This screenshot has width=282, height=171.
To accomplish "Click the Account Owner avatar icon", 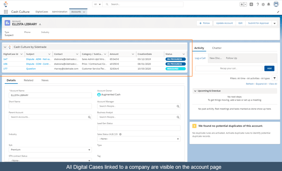I will pos(99,94).
